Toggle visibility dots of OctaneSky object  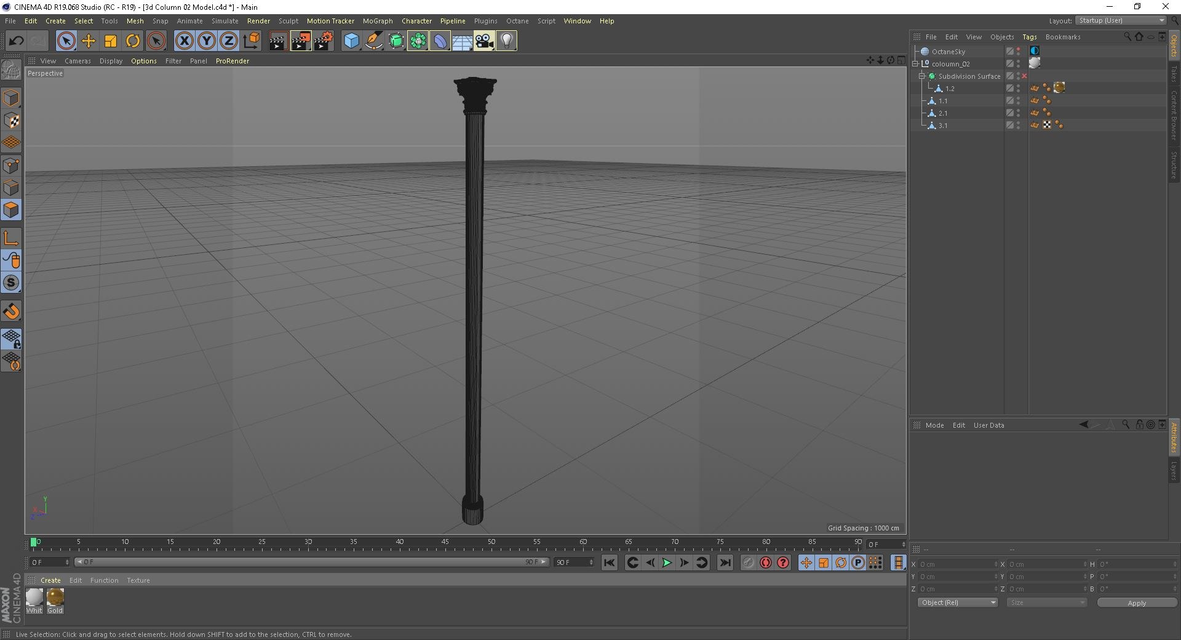[1018, 52]
